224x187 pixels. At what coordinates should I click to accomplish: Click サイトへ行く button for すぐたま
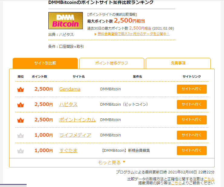click(192, 151)
